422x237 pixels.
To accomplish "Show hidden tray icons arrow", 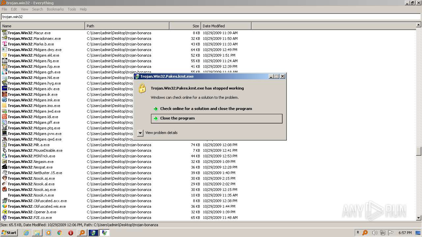I will pyautogui.click(x=358, y=233).
